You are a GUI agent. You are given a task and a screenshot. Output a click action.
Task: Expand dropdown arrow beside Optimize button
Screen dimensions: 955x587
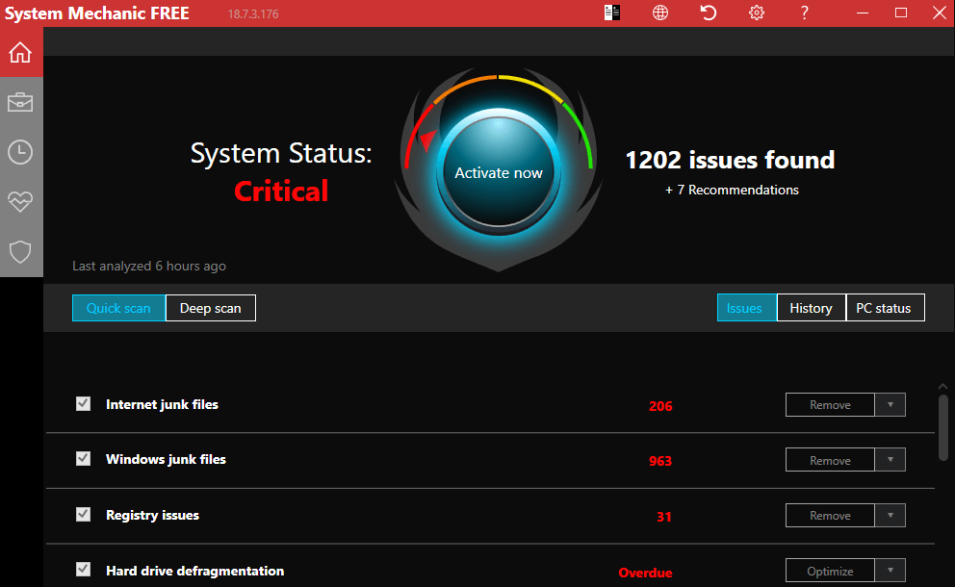point(890,571)
